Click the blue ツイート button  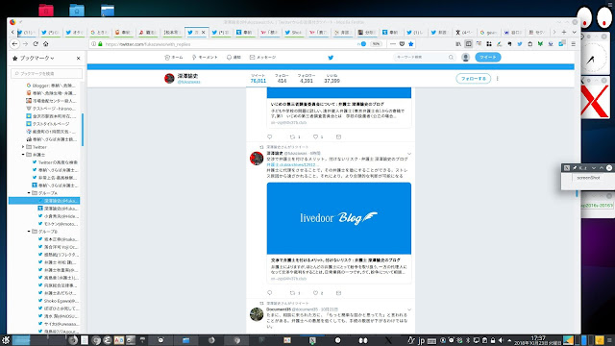[x=488, y=58]
